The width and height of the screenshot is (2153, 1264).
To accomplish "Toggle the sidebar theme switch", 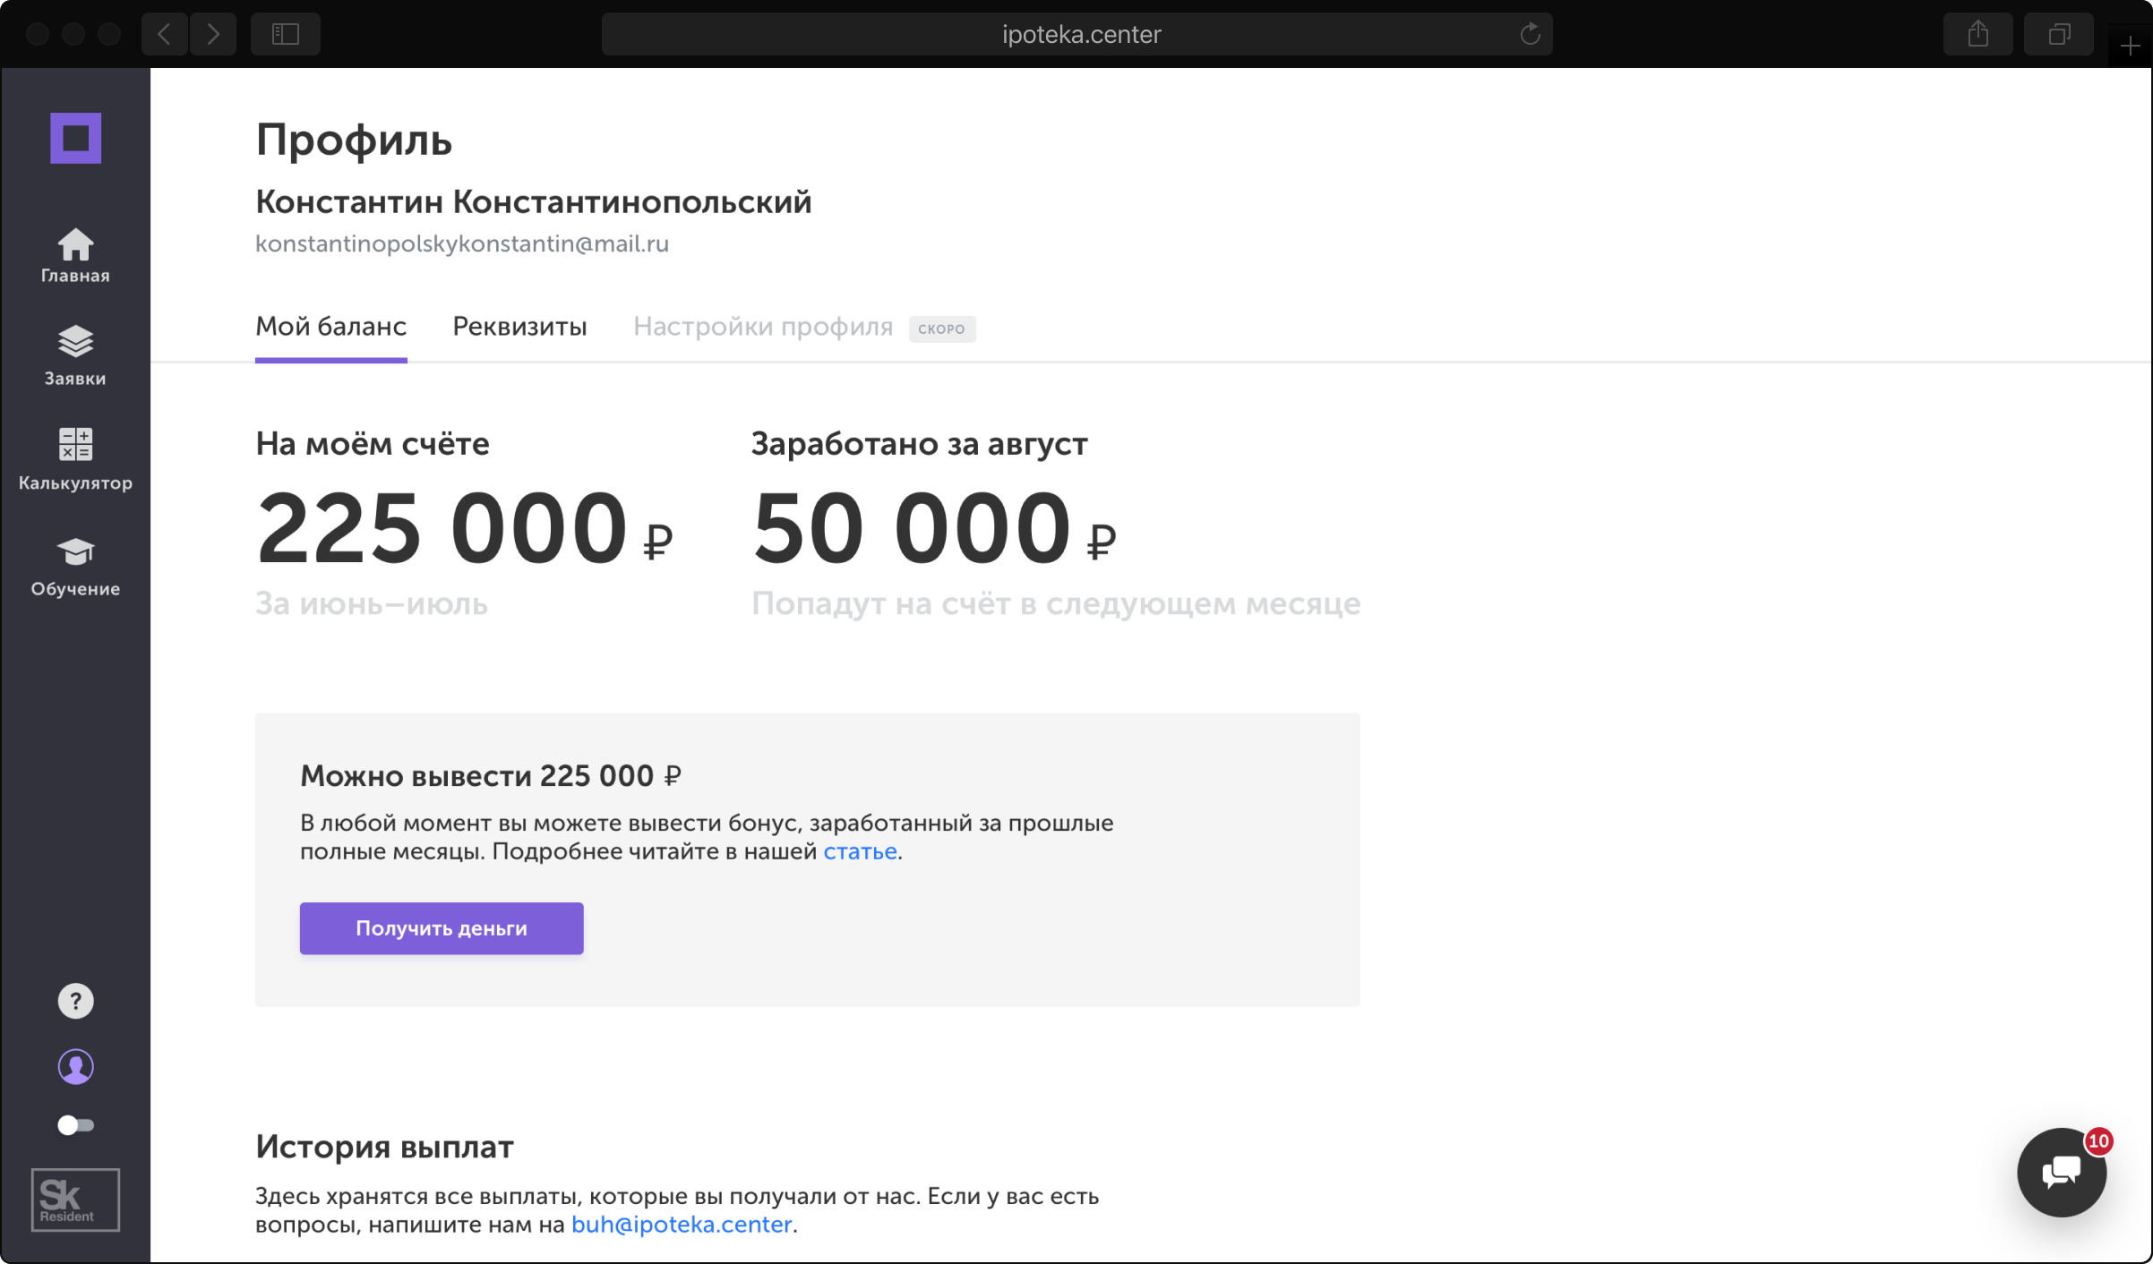I will (75, 1125).
